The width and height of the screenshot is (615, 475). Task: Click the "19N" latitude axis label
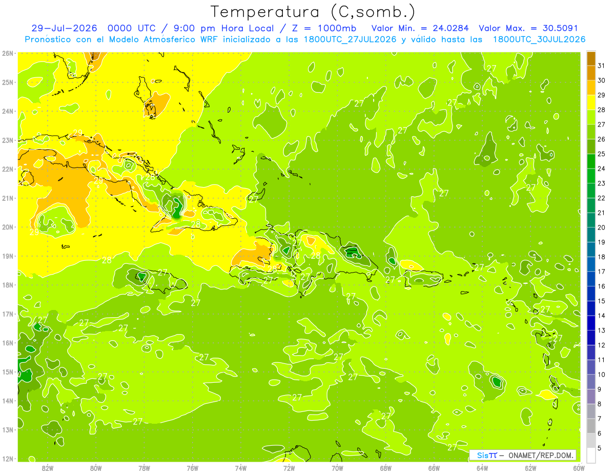[x=7, y=256]
